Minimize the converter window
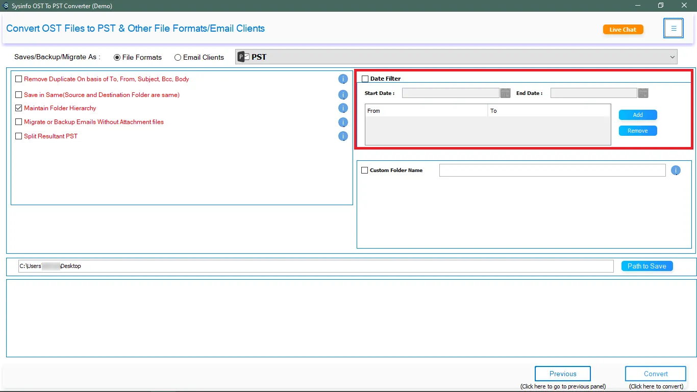Screen dimensions: 697x392 coord(638,6)
